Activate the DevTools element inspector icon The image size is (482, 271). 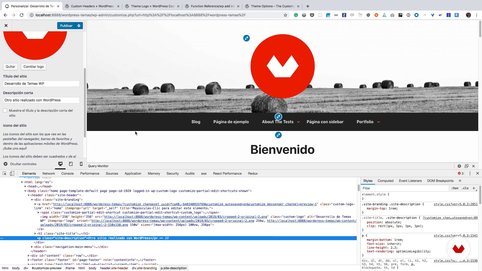5,173
